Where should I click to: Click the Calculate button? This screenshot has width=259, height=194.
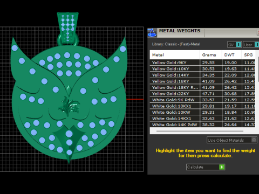pyautogui.click(x=206, y=167)
